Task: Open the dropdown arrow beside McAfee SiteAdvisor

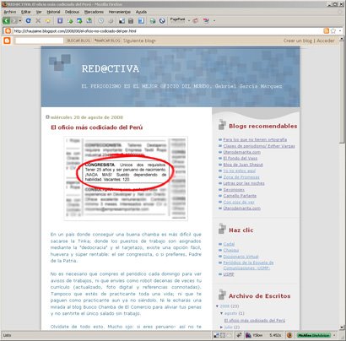Action: tap(334, 335)
